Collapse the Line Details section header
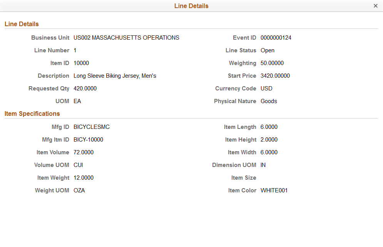The height and width of the screenshot is (247, 383). [x=21, y=23]
